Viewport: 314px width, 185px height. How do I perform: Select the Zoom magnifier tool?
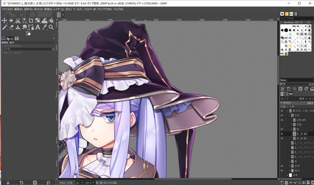coord(51,27)
